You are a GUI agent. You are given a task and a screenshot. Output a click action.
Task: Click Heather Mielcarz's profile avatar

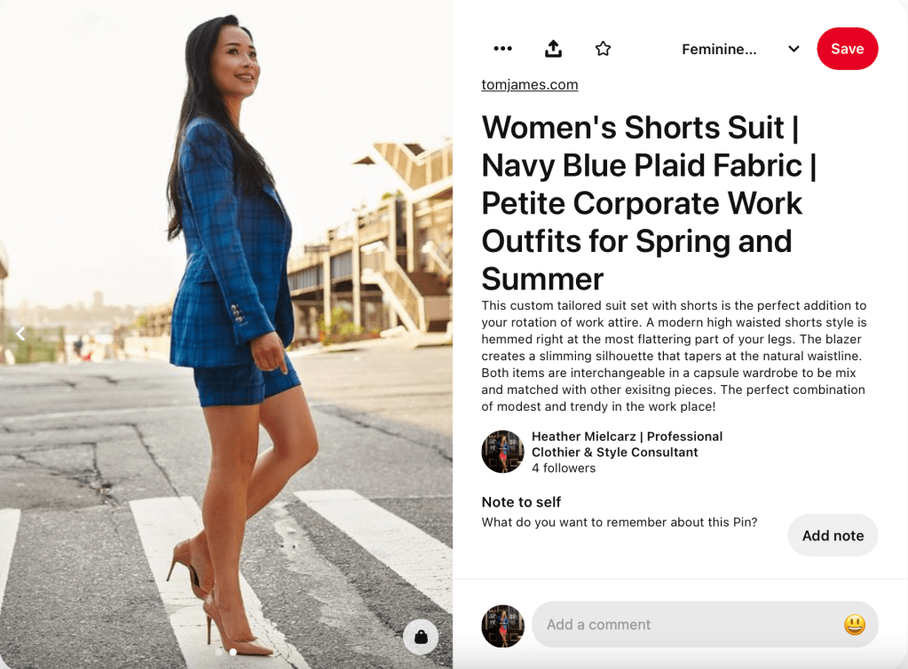point(502,452)
